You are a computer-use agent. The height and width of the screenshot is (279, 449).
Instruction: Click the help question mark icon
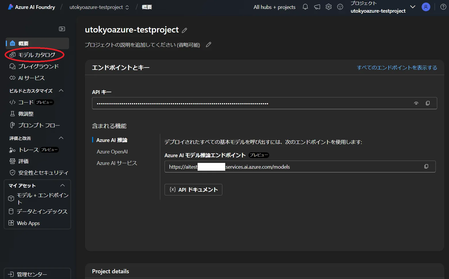tap(443, 7)
